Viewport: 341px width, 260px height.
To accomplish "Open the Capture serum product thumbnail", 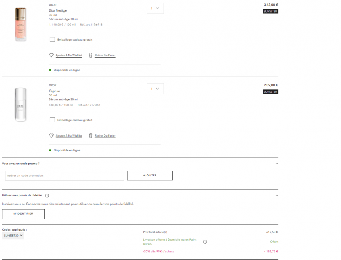I will click(x=20, y=105).
